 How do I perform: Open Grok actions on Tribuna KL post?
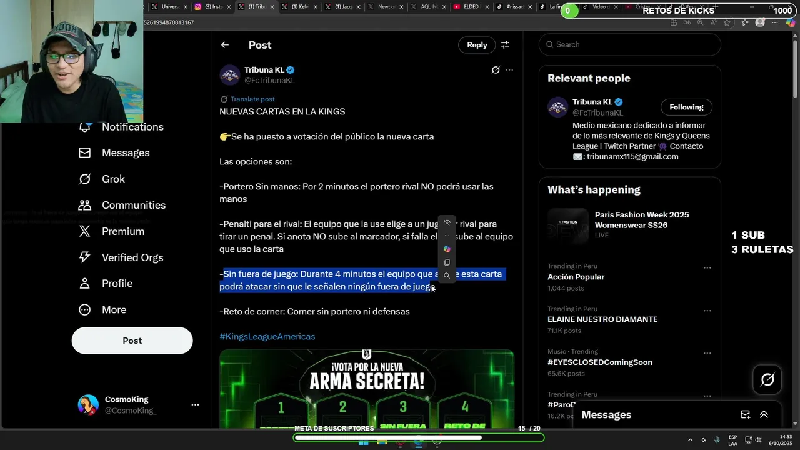(x=496, y=70)
